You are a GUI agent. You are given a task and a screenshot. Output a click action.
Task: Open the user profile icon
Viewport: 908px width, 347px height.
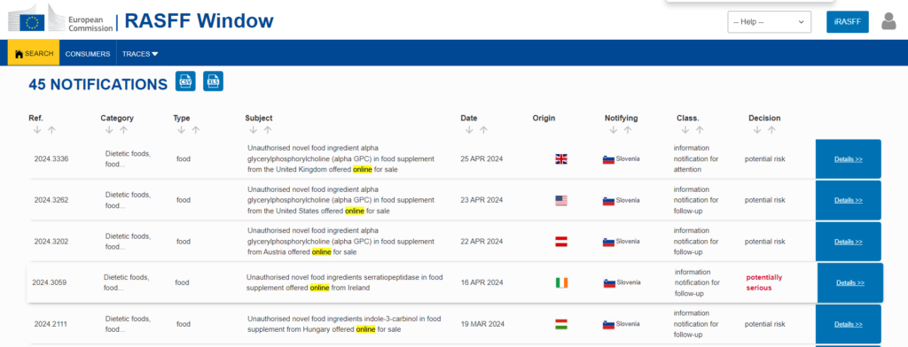888,21
